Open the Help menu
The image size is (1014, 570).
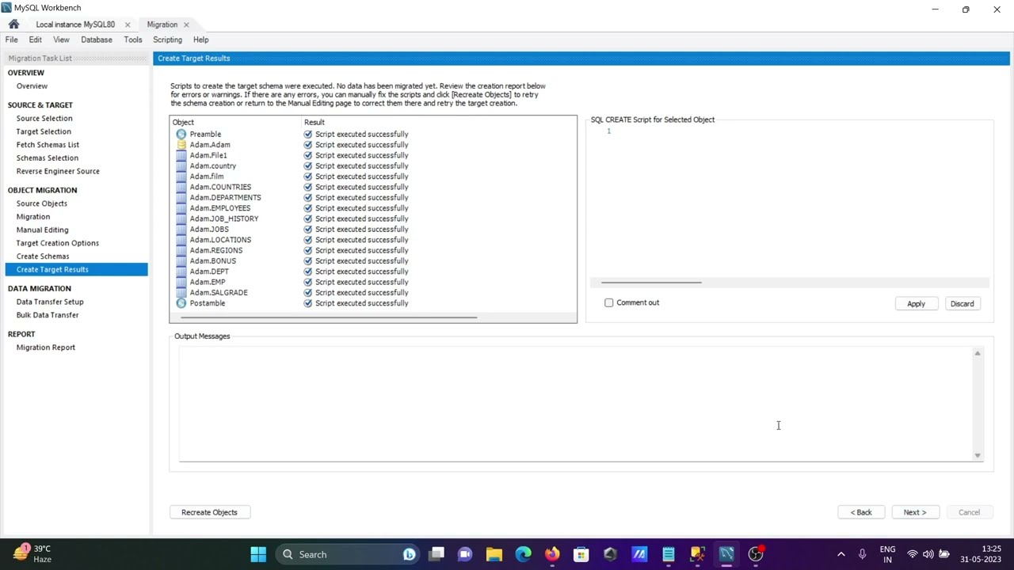(x=201, y=40)
